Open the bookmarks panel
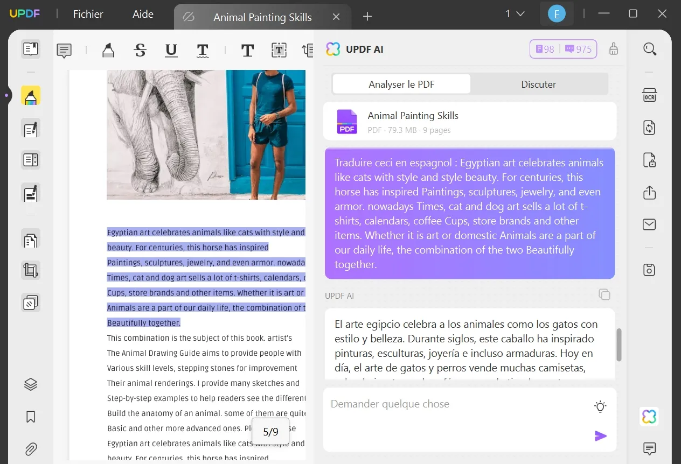Viewport: 681px width, 464px height. pos(31,416)
